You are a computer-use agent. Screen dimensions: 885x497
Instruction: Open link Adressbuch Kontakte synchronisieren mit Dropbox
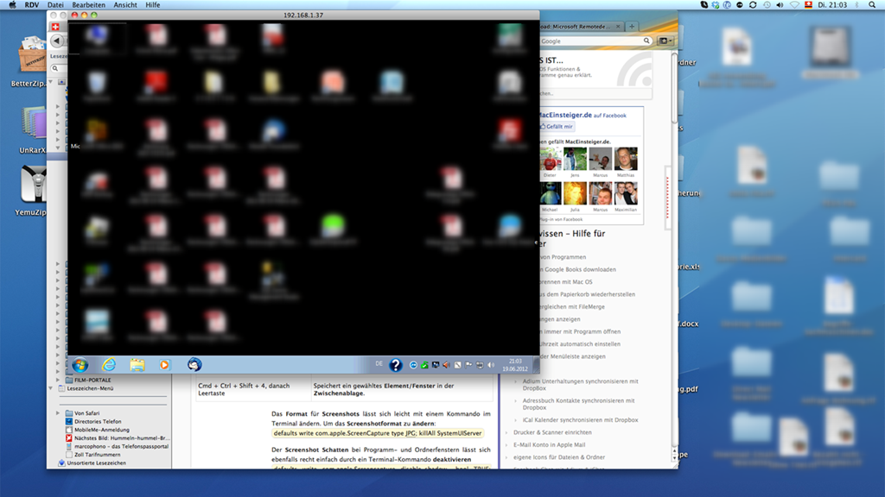pos(578,404)
